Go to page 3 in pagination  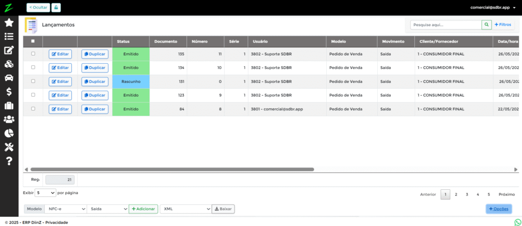coord(466,194)
